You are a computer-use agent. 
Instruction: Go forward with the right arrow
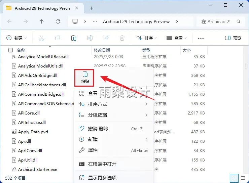pyautogui.click(x=26, y=21)
